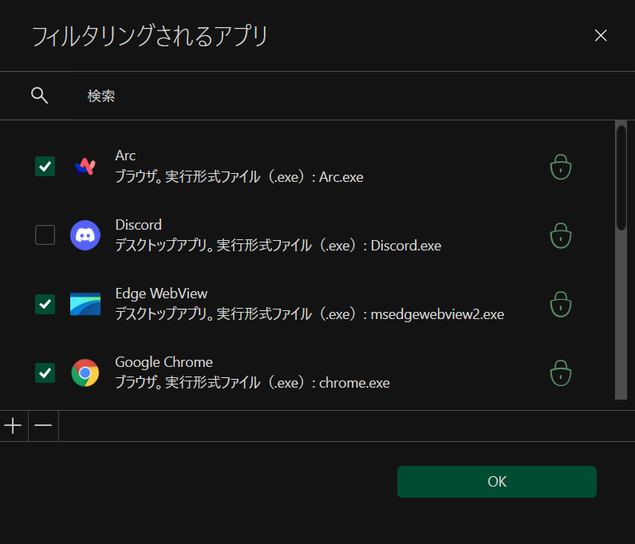Uncheck the Arc filtering checkbox
This screenshot has width=635, height=544.
[45, 166]
